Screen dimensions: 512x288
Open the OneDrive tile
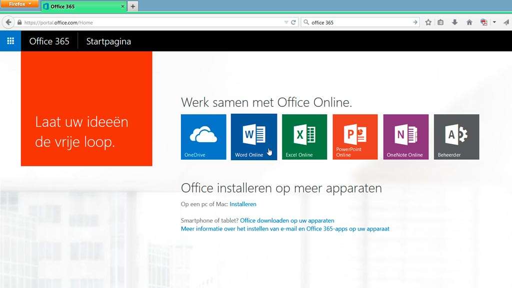point(203,137)
